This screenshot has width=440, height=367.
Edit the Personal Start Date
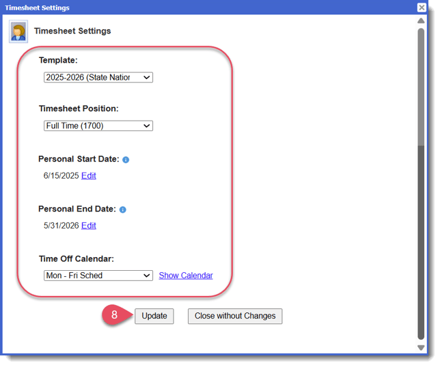point(89,176)
